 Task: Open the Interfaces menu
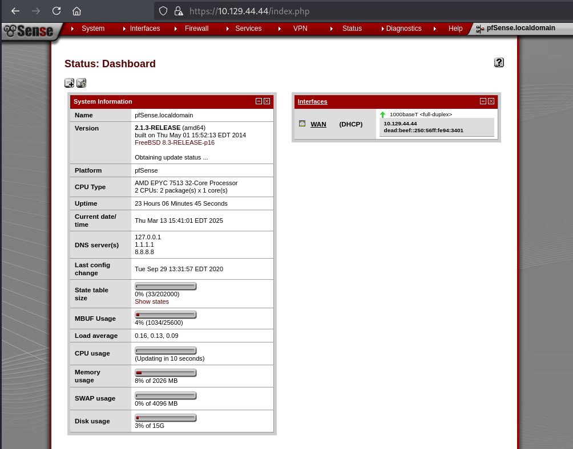click(145, 28)
